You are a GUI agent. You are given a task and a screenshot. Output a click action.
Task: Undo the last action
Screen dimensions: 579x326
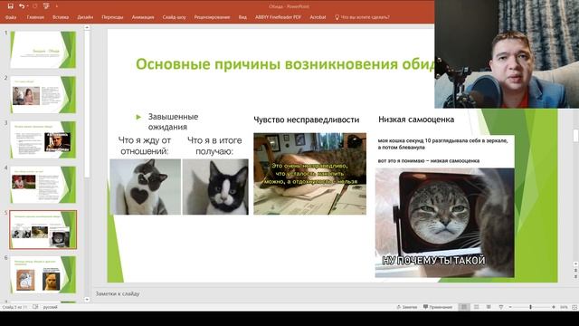(22, 6)
